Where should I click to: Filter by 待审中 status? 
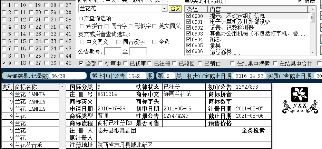(100, 63)
